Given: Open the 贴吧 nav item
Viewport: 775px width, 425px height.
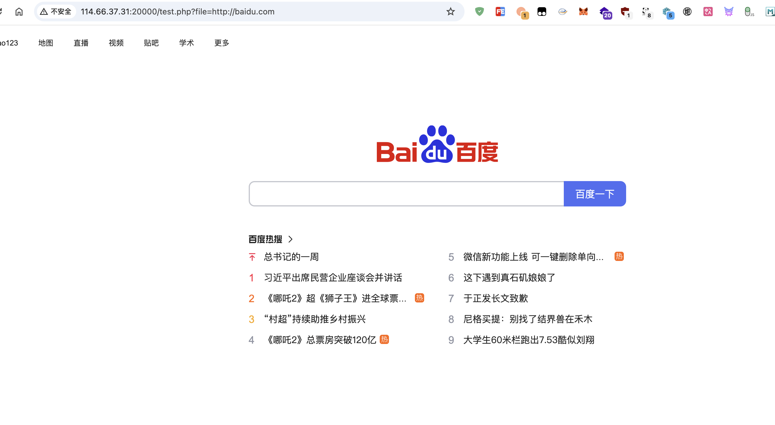Looking at the screenshot, I should (x=151, y=43).
